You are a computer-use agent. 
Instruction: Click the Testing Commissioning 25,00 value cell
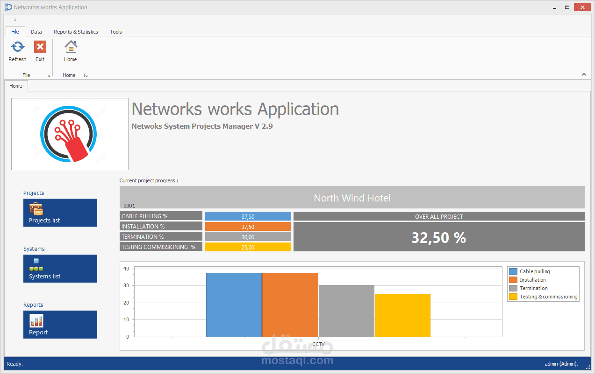[x=248, y=247]
